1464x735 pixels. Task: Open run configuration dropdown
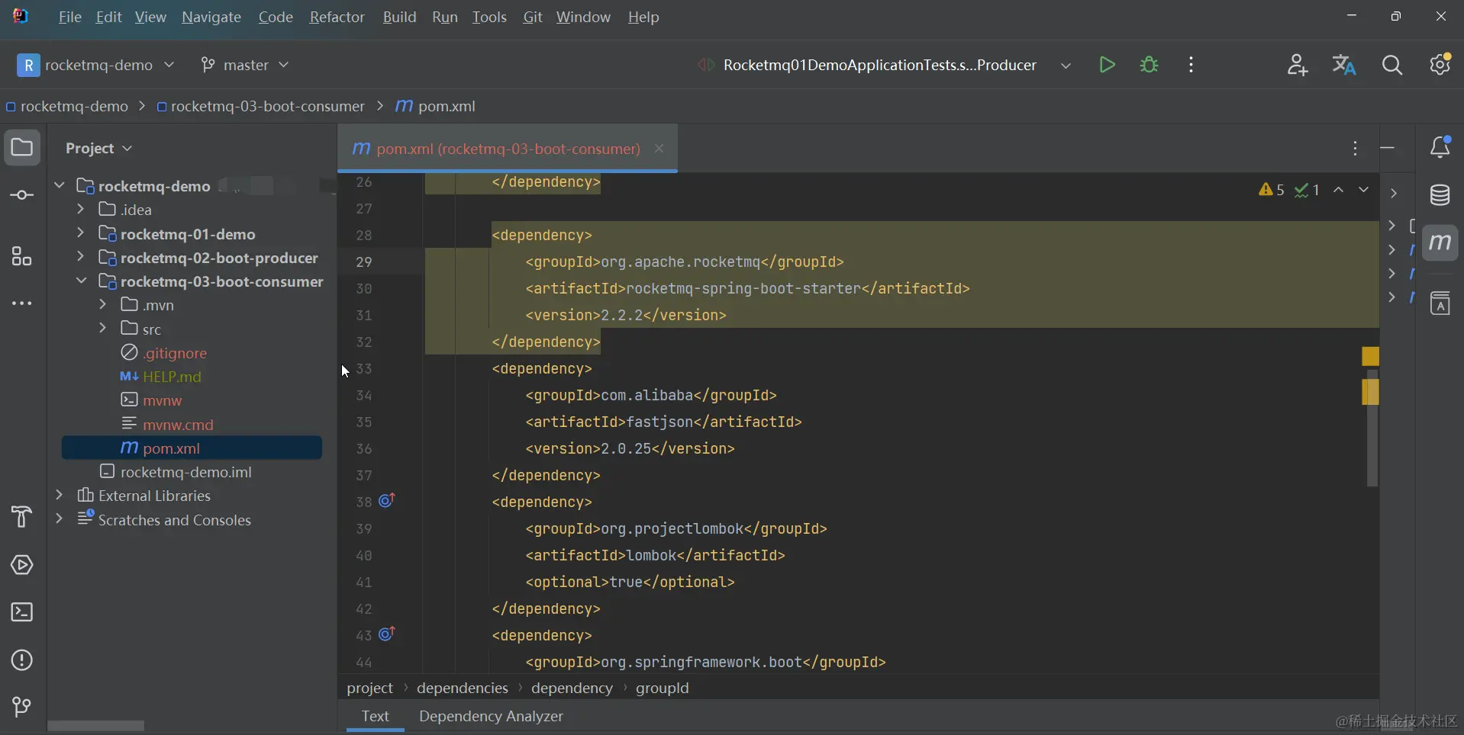click(1066, 66)
